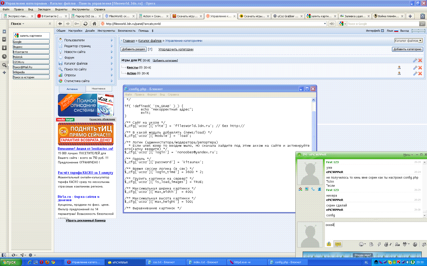Go back with the browser back arrow

click(x=60, y=24)
